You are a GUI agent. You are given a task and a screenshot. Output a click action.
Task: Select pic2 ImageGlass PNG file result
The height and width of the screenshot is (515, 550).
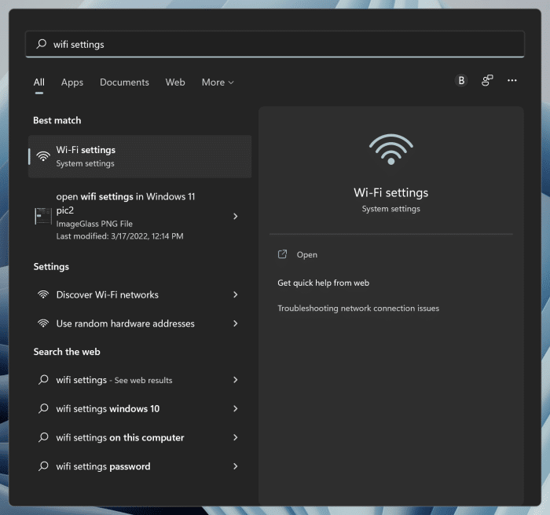click(140, 216)
